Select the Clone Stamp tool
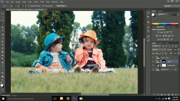Screen dimensions: 180x101 coord(3,42)
